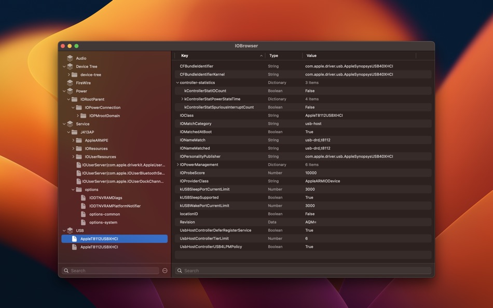
Task: Select the highlighted AppleT8112USBXHCI entry
Action: pyautogui.click(x=115, y=239)
